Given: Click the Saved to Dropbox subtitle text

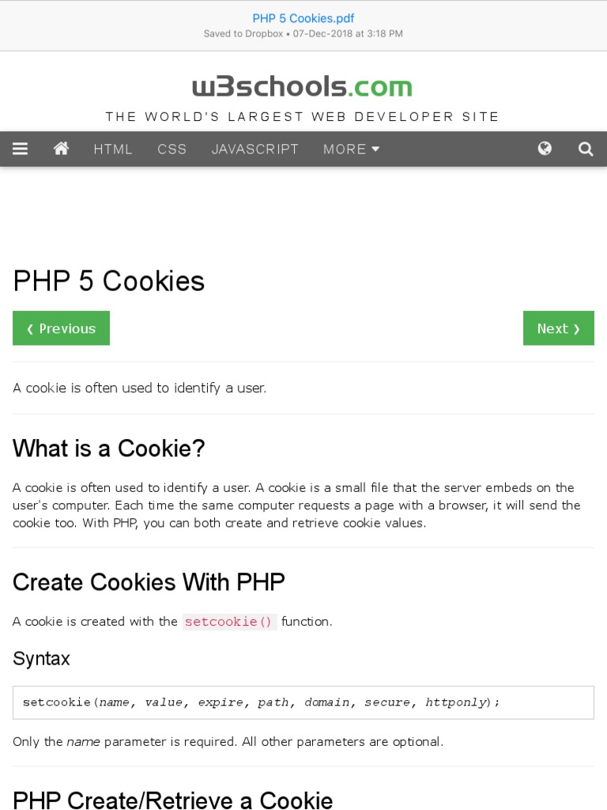Looking at the screenshot, I should tap(303, 34).
